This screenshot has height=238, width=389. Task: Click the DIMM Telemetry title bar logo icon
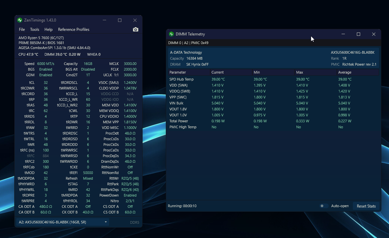171,34
